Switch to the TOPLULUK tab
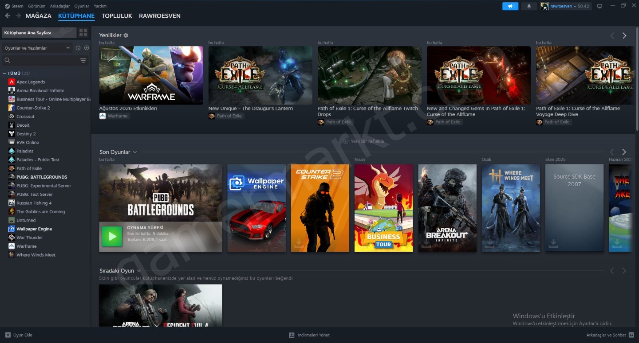The image size is (639, 343). click(117, 16)
